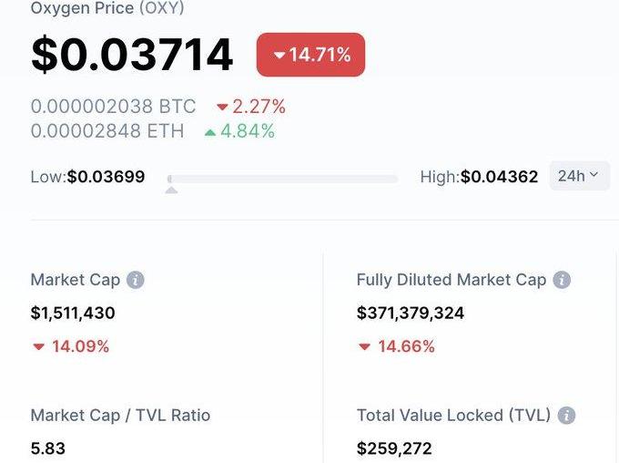Click the red BTC 2.27% down arrow
The width and height of the screenshot is (619, 463).
coord(222,108)
